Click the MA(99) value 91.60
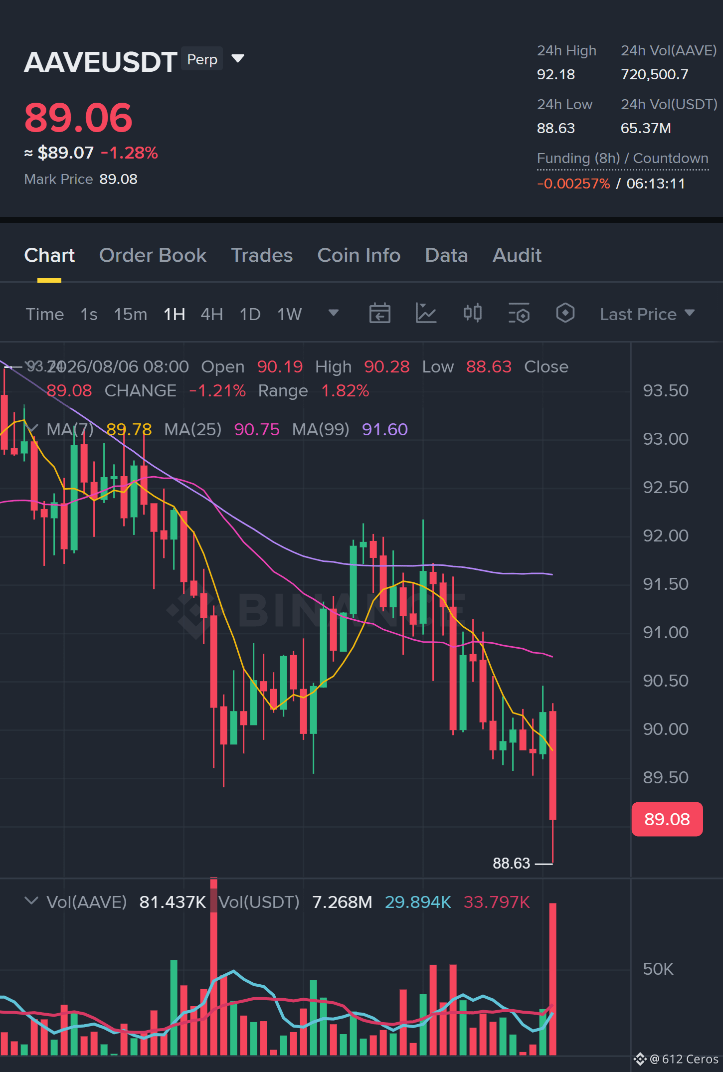Image resolution: width=723 pixels, height=1072 pixels. click(x=385, y=429)
